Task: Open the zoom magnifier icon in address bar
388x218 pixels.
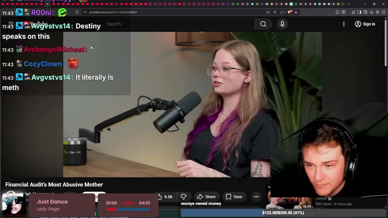Action: click(x=275, y=12)
